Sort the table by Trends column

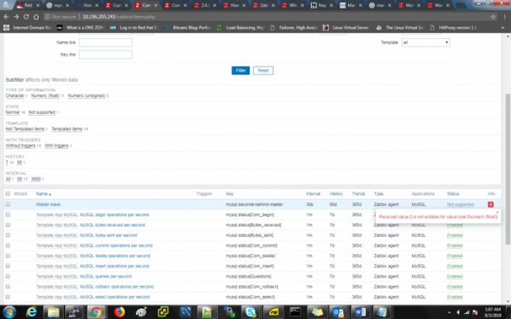coord(358,194)
